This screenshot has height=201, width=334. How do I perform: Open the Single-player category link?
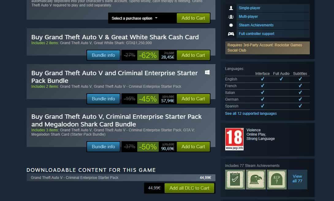[x=249, y=8]
